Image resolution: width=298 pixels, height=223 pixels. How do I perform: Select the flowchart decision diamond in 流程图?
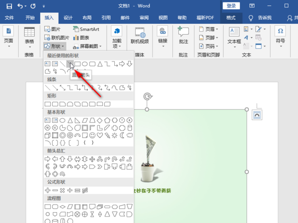[63, 207]
